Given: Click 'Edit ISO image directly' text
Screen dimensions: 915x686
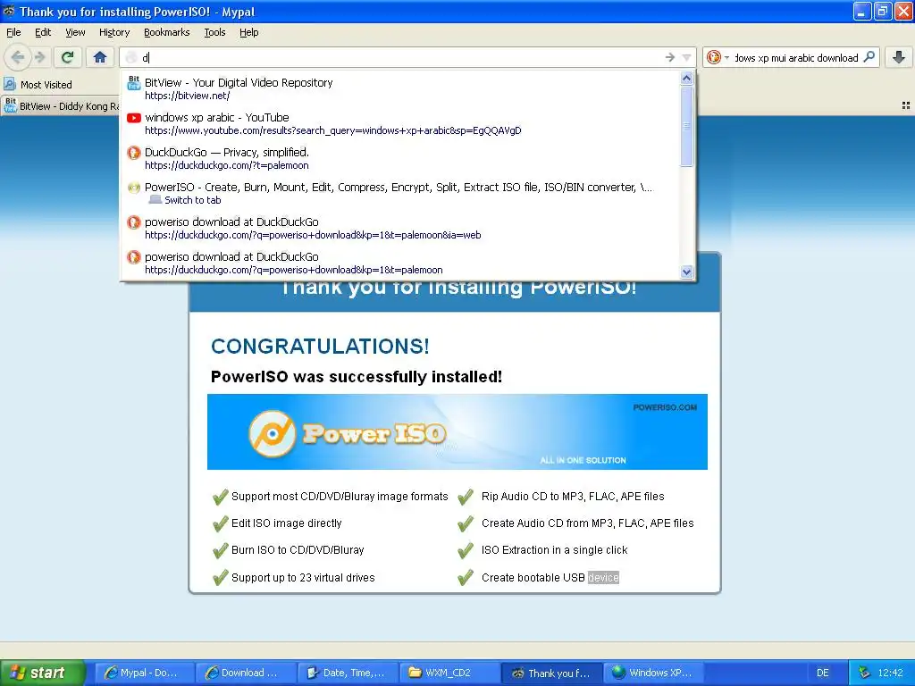Looking at the screenshot, I should pyautogui.click(x=287, y=523).
